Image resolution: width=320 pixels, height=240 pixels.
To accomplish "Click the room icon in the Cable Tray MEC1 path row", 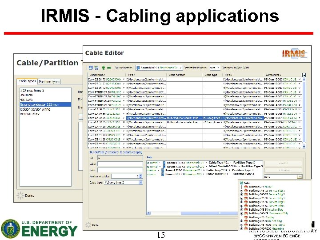I will coord(163,174).
